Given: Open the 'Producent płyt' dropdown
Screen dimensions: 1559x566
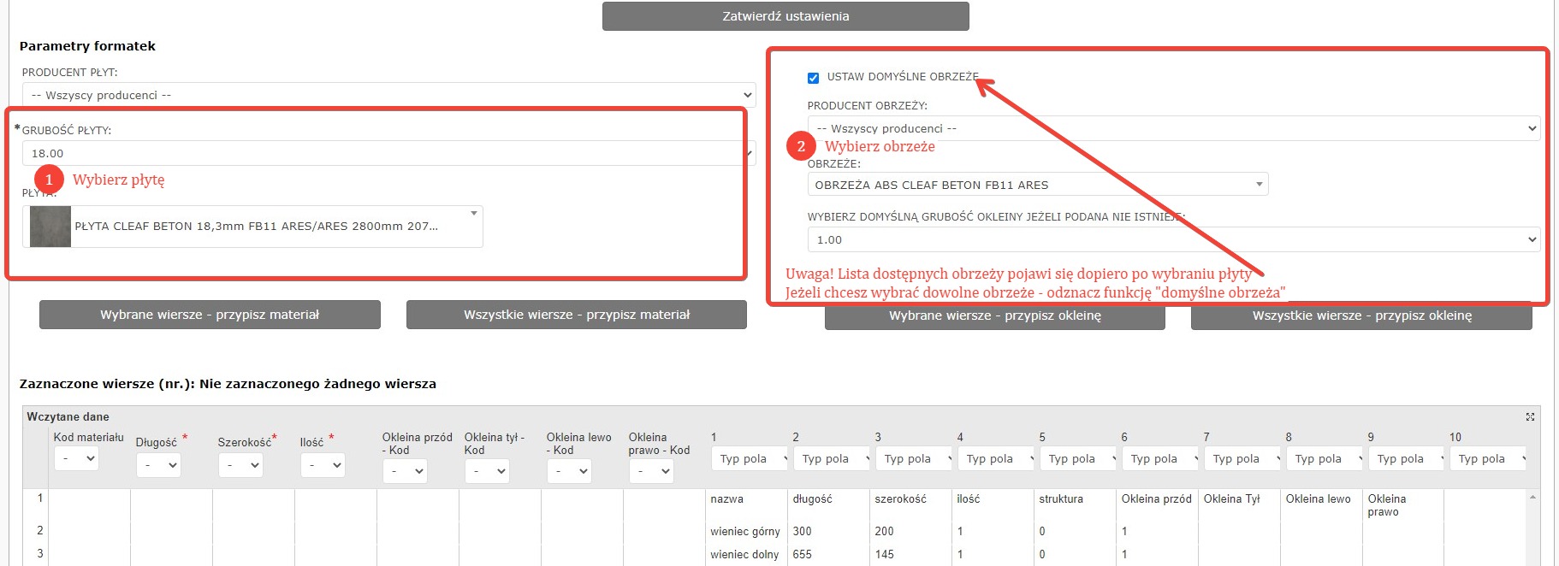Looking at the screenshot, I should click(x=388, y=95).
